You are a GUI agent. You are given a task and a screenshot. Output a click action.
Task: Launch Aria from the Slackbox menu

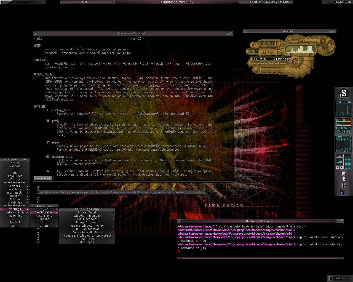15,173
